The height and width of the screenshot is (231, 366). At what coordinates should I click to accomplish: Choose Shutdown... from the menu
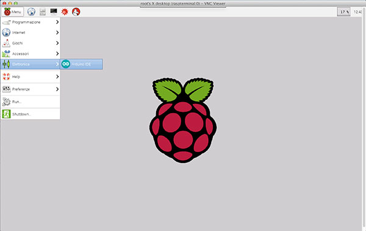click(30, 114)
